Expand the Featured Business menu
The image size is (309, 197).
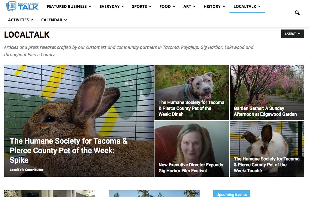click(x=69, y=6)
